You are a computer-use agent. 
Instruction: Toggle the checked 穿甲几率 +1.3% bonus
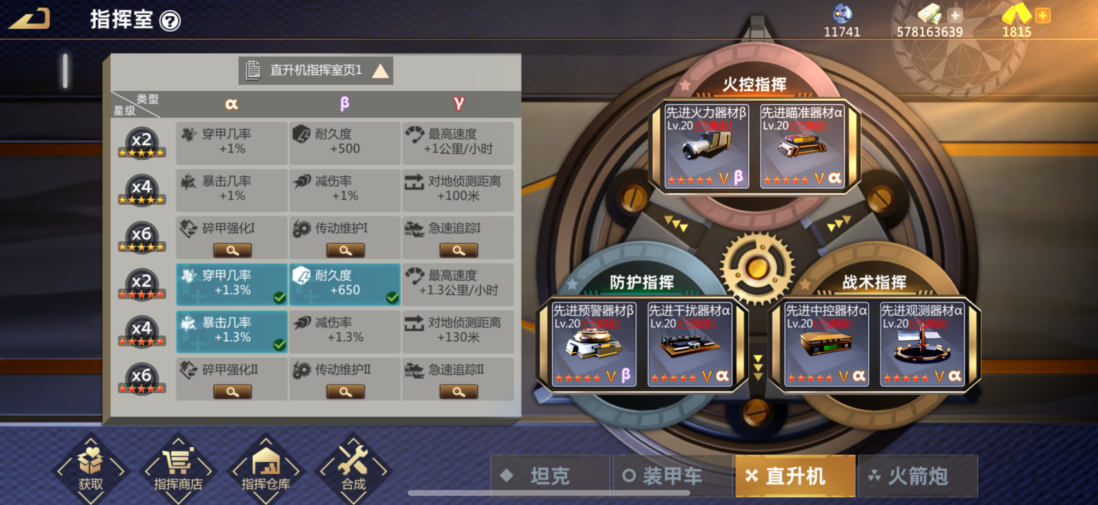click(x=232, y=284)
